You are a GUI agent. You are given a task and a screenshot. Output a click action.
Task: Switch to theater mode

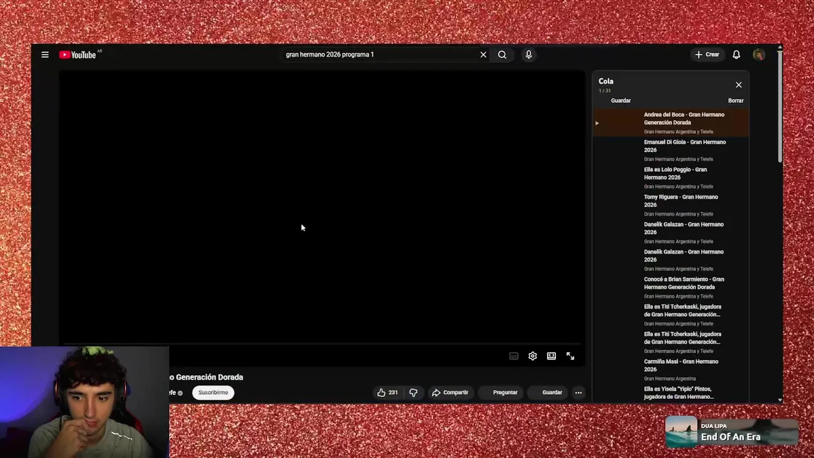click(x=551, y=356)
